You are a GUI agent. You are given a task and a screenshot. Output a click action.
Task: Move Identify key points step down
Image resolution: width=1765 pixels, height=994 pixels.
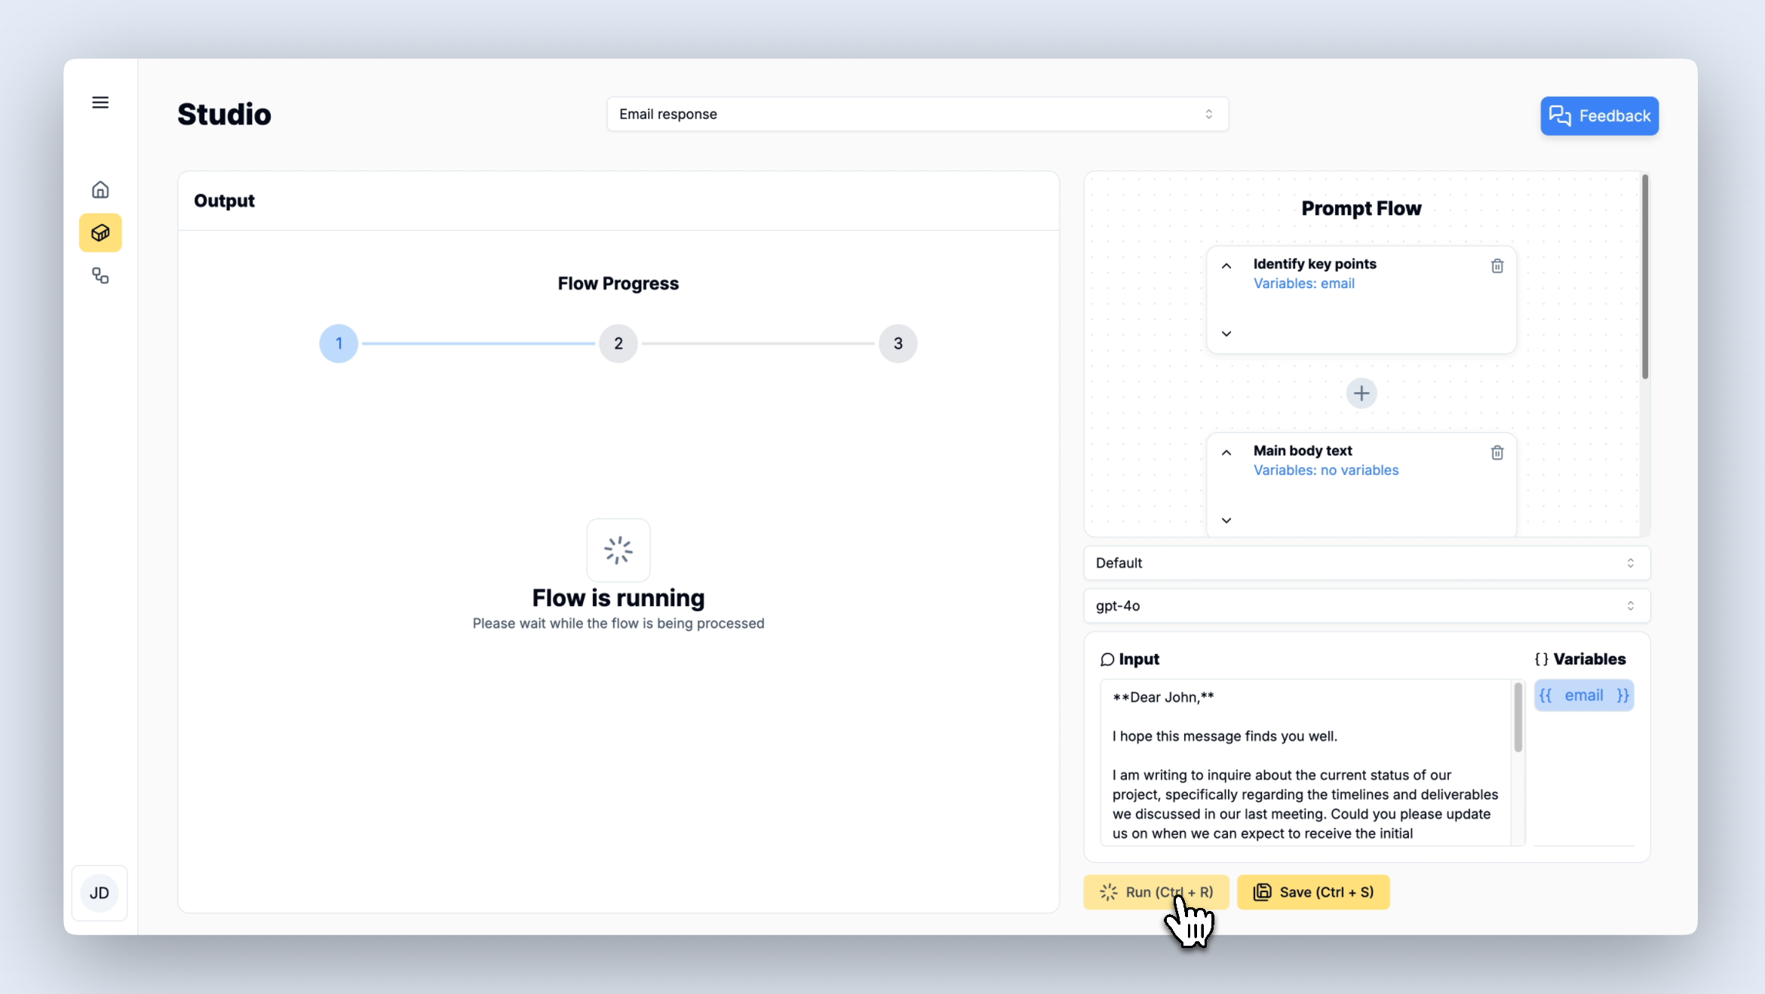[1226, 333]
